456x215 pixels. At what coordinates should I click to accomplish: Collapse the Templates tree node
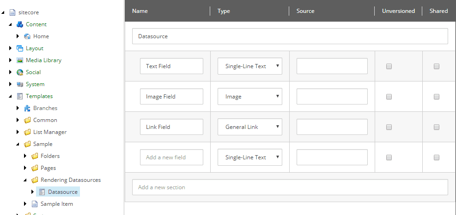pyautogui.click(x=10, y=96)
